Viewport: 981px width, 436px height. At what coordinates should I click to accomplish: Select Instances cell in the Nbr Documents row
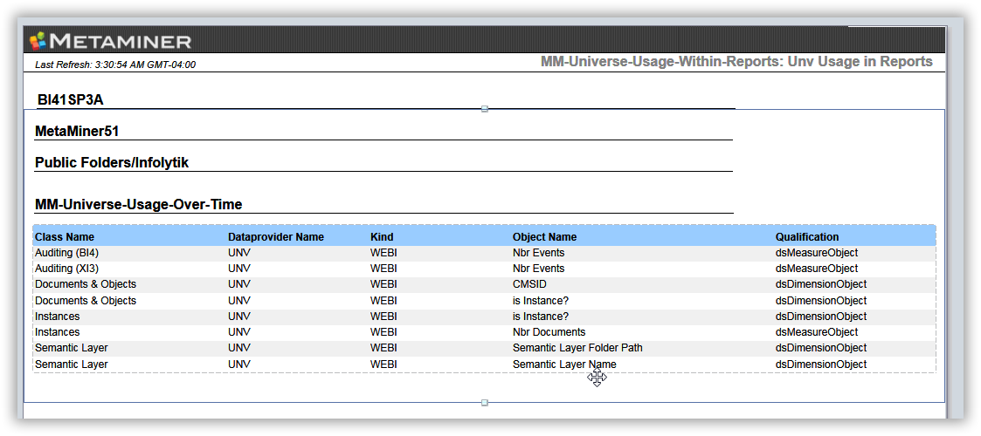58,332
